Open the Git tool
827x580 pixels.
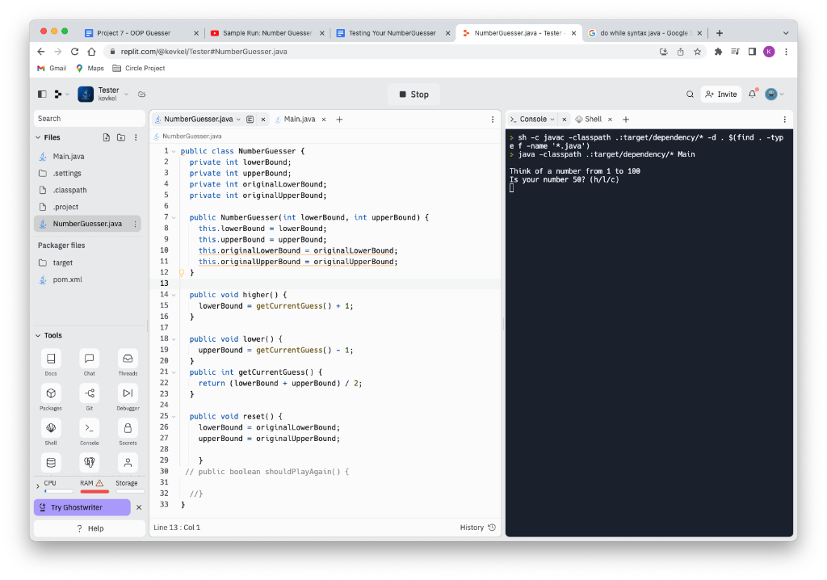coord(89,393)
